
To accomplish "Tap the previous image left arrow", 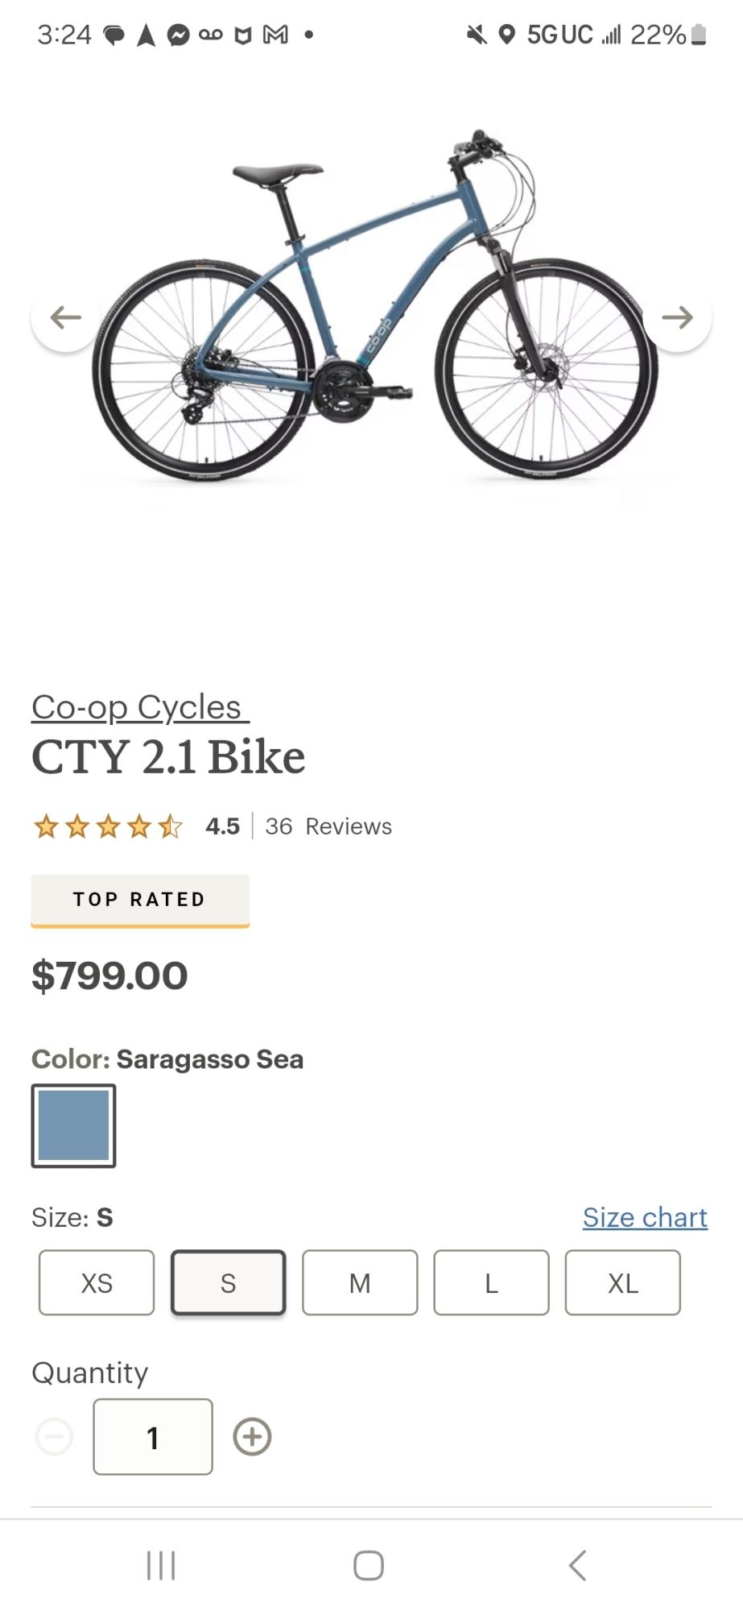I will [65, 317].
